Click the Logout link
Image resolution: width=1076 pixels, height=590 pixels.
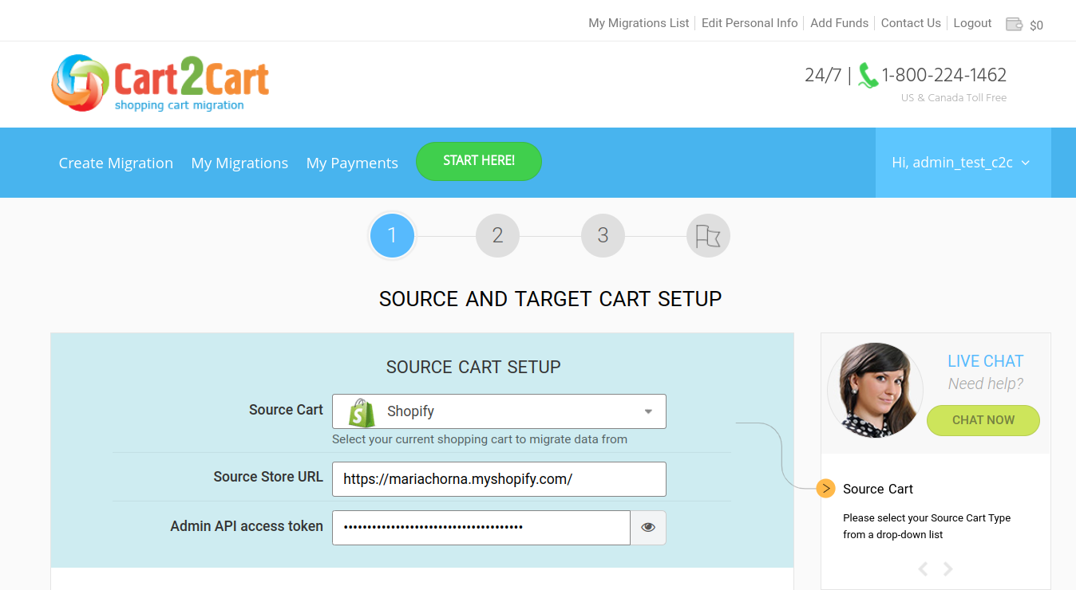pos(972,23)
